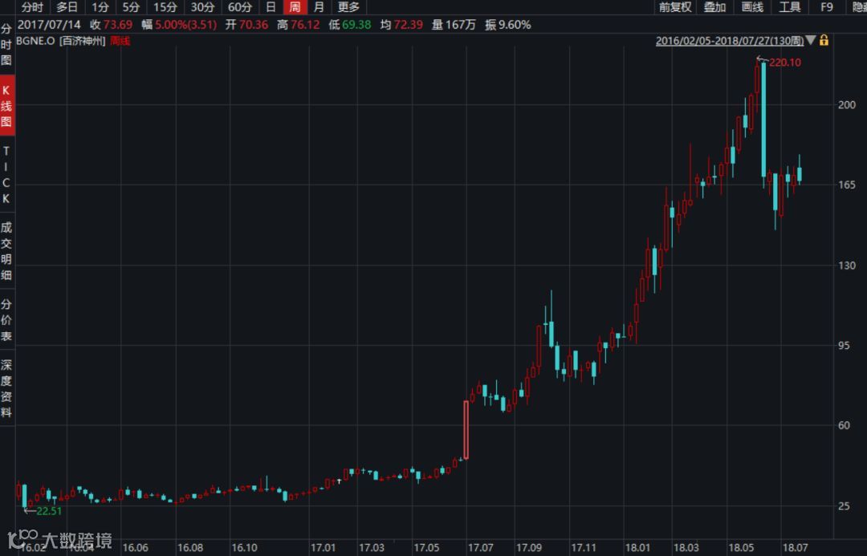Click the 2017/07/14 date value
The width and height of the screenshot is (867, 556).
[x=49, y=25]
